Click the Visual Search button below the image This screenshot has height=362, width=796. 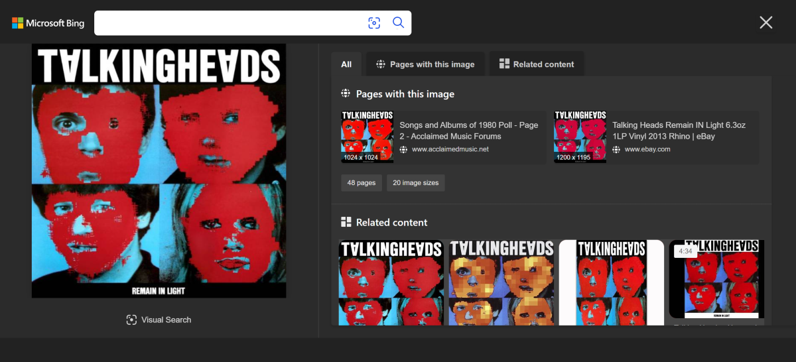tap(159, 320)
